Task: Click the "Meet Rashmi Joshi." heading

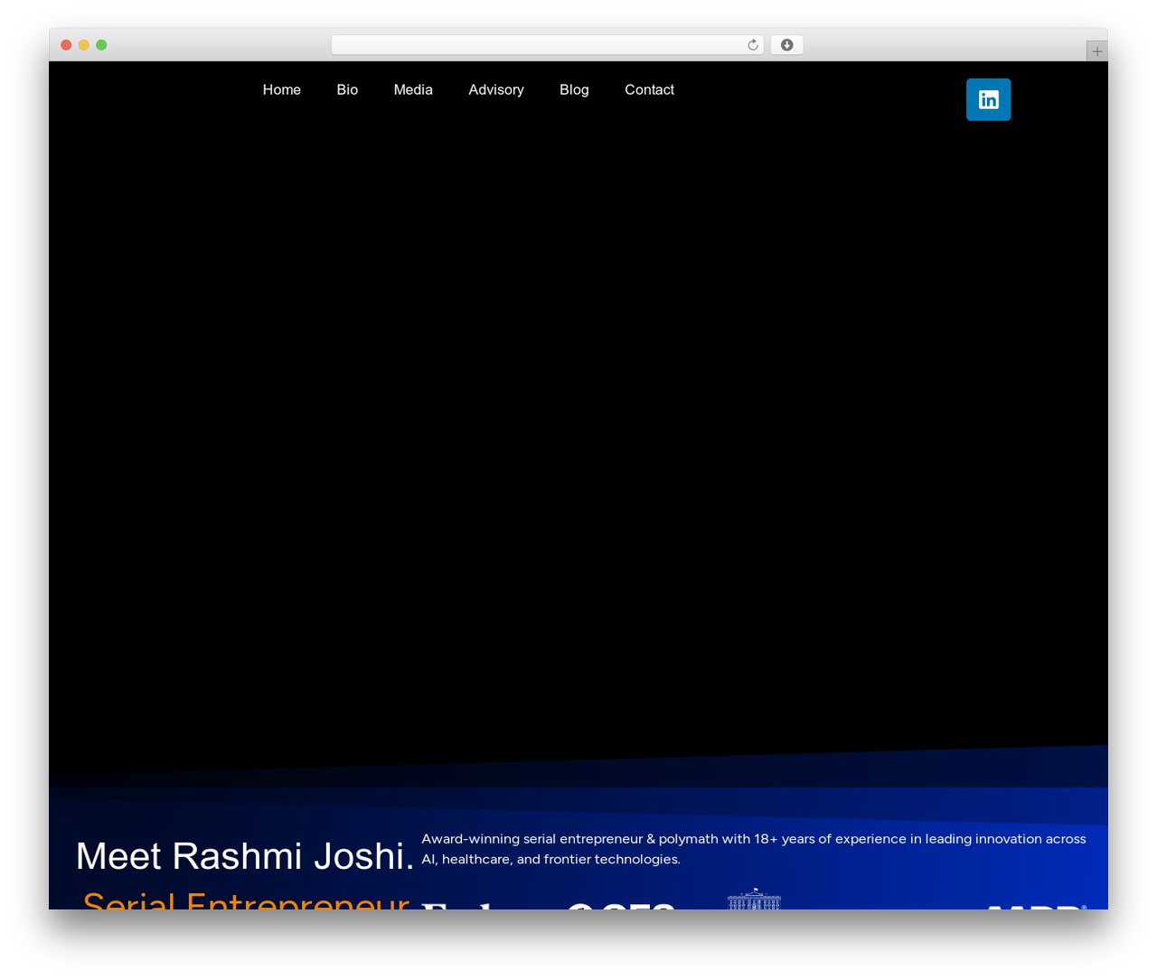Action: click(x=244, y=856)
